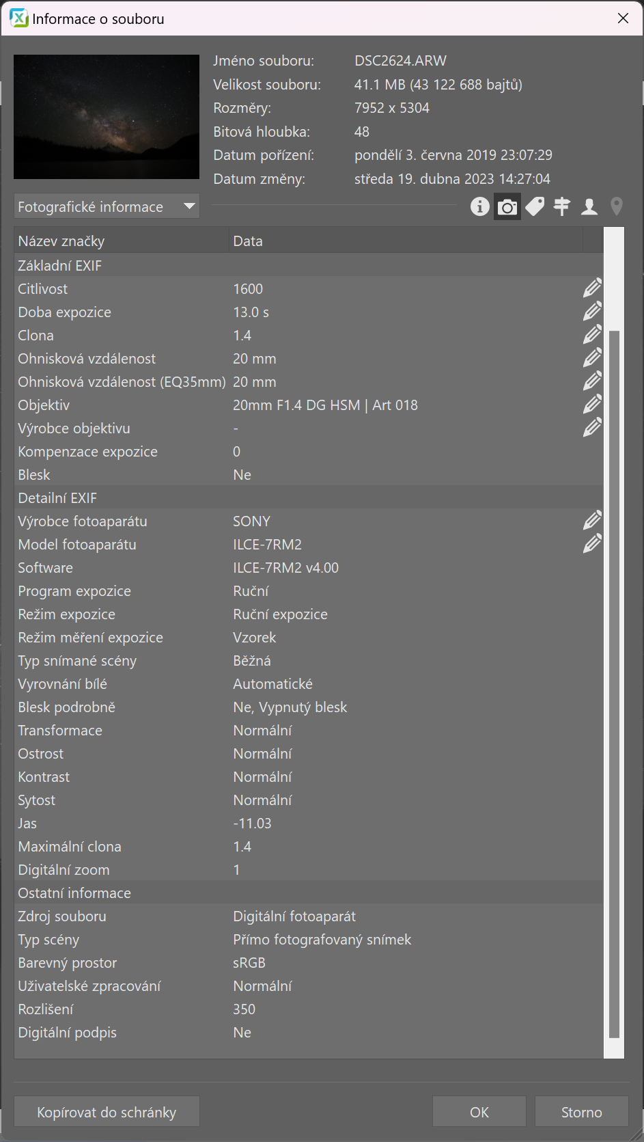This screenshot has width=644, height=1142.
Task: Click the Data column header
Action: [406, 241]
